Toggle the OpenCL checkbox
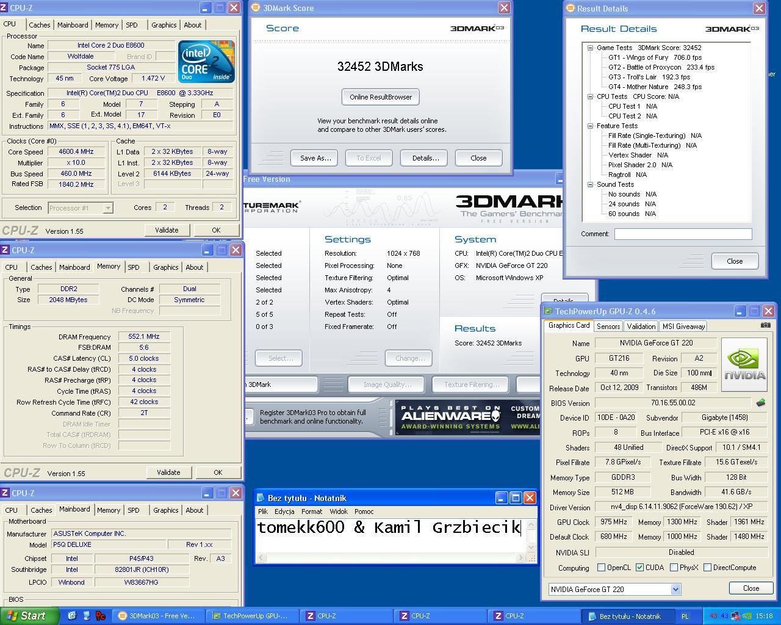The width and height of the screenshot is (781, 625). (601, 568)
